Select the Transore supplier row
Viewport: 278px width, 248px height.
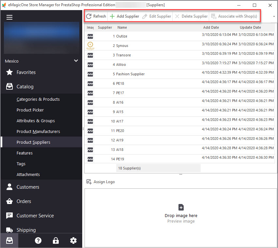tap(179, 55)
